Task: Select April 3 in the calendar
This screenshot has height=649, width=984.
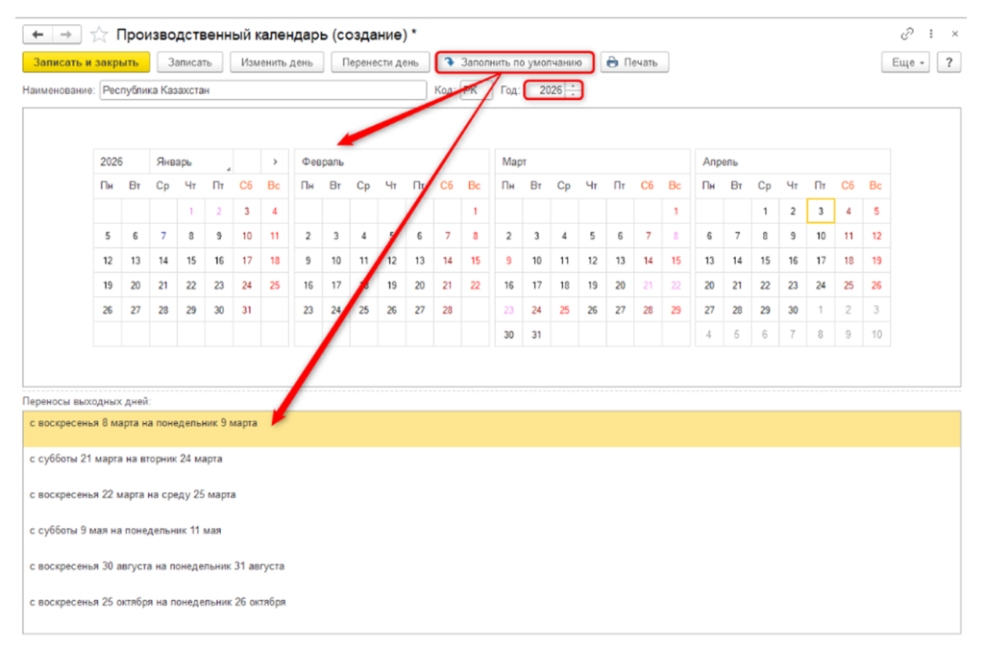Action: (x=821, y=211)
